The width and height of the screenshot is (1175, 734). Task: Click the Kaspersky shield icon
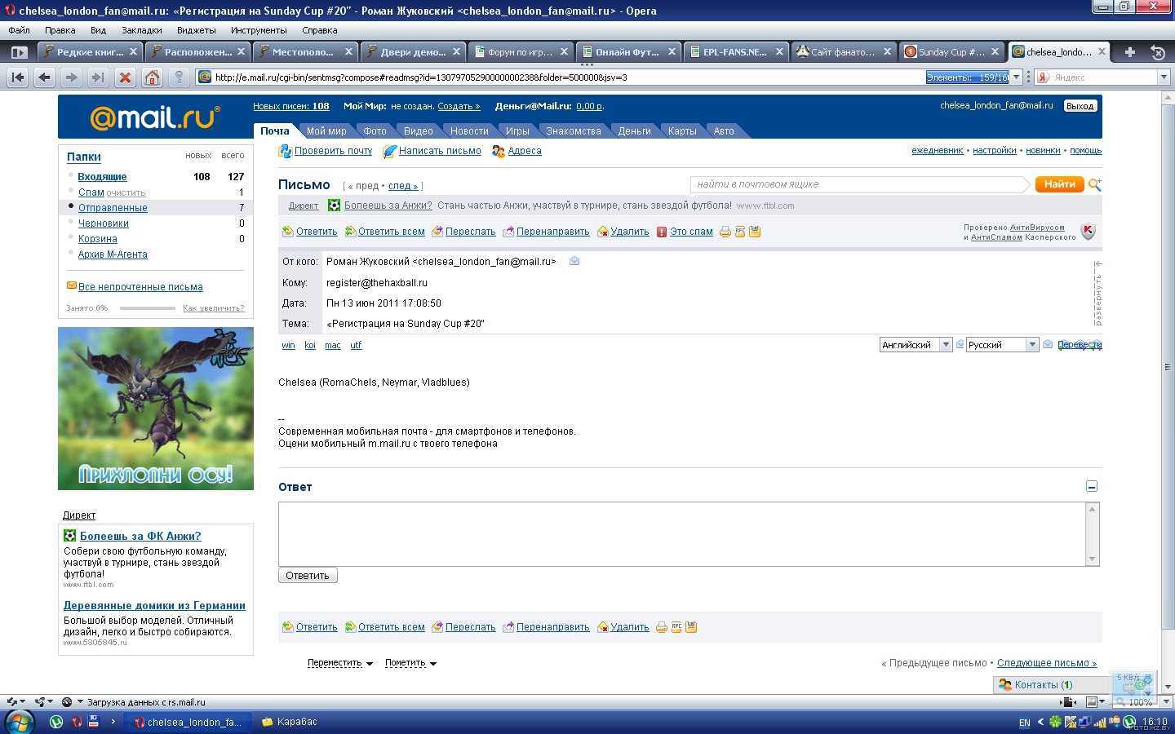click(x=1088, y=232)
